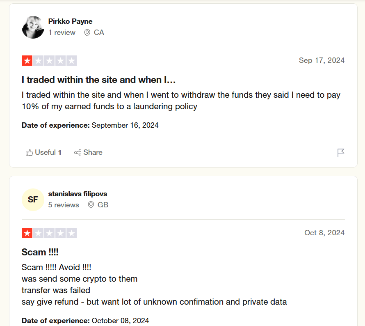
Task: Click the location pin icon next to CA
Action: pyautogui.click(x=87, y=32)
